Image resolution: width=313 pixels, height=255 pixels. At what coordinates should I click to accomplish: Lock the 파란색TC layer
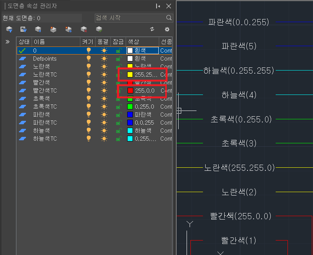[x=119, y=122]
